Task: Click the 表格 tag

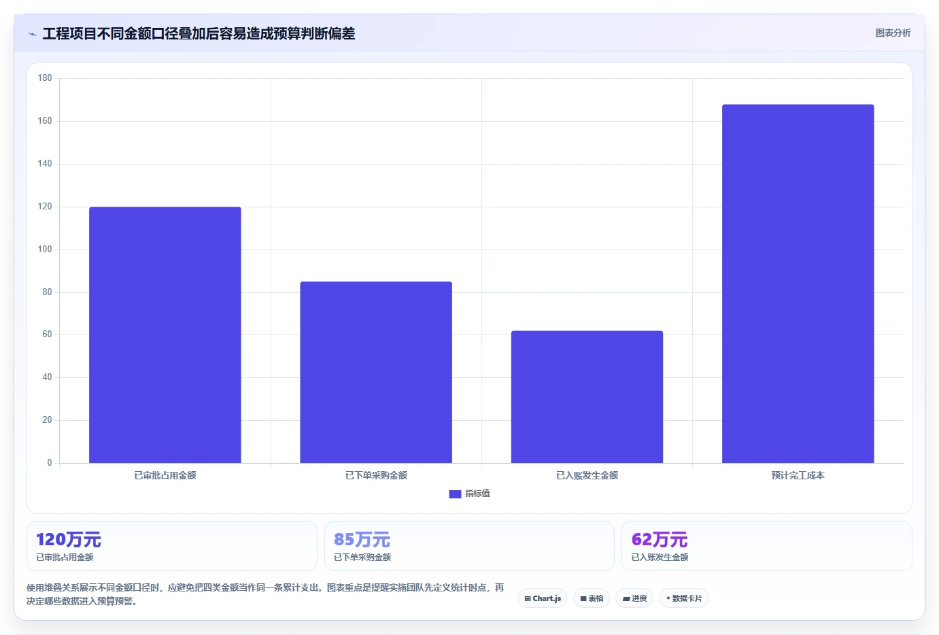Action: (x=592, y=598)
